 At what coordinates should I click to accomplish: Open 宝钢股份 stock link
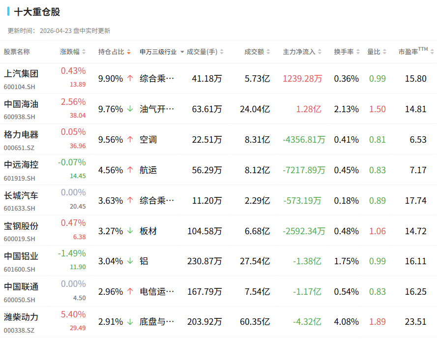coord(21,226)
